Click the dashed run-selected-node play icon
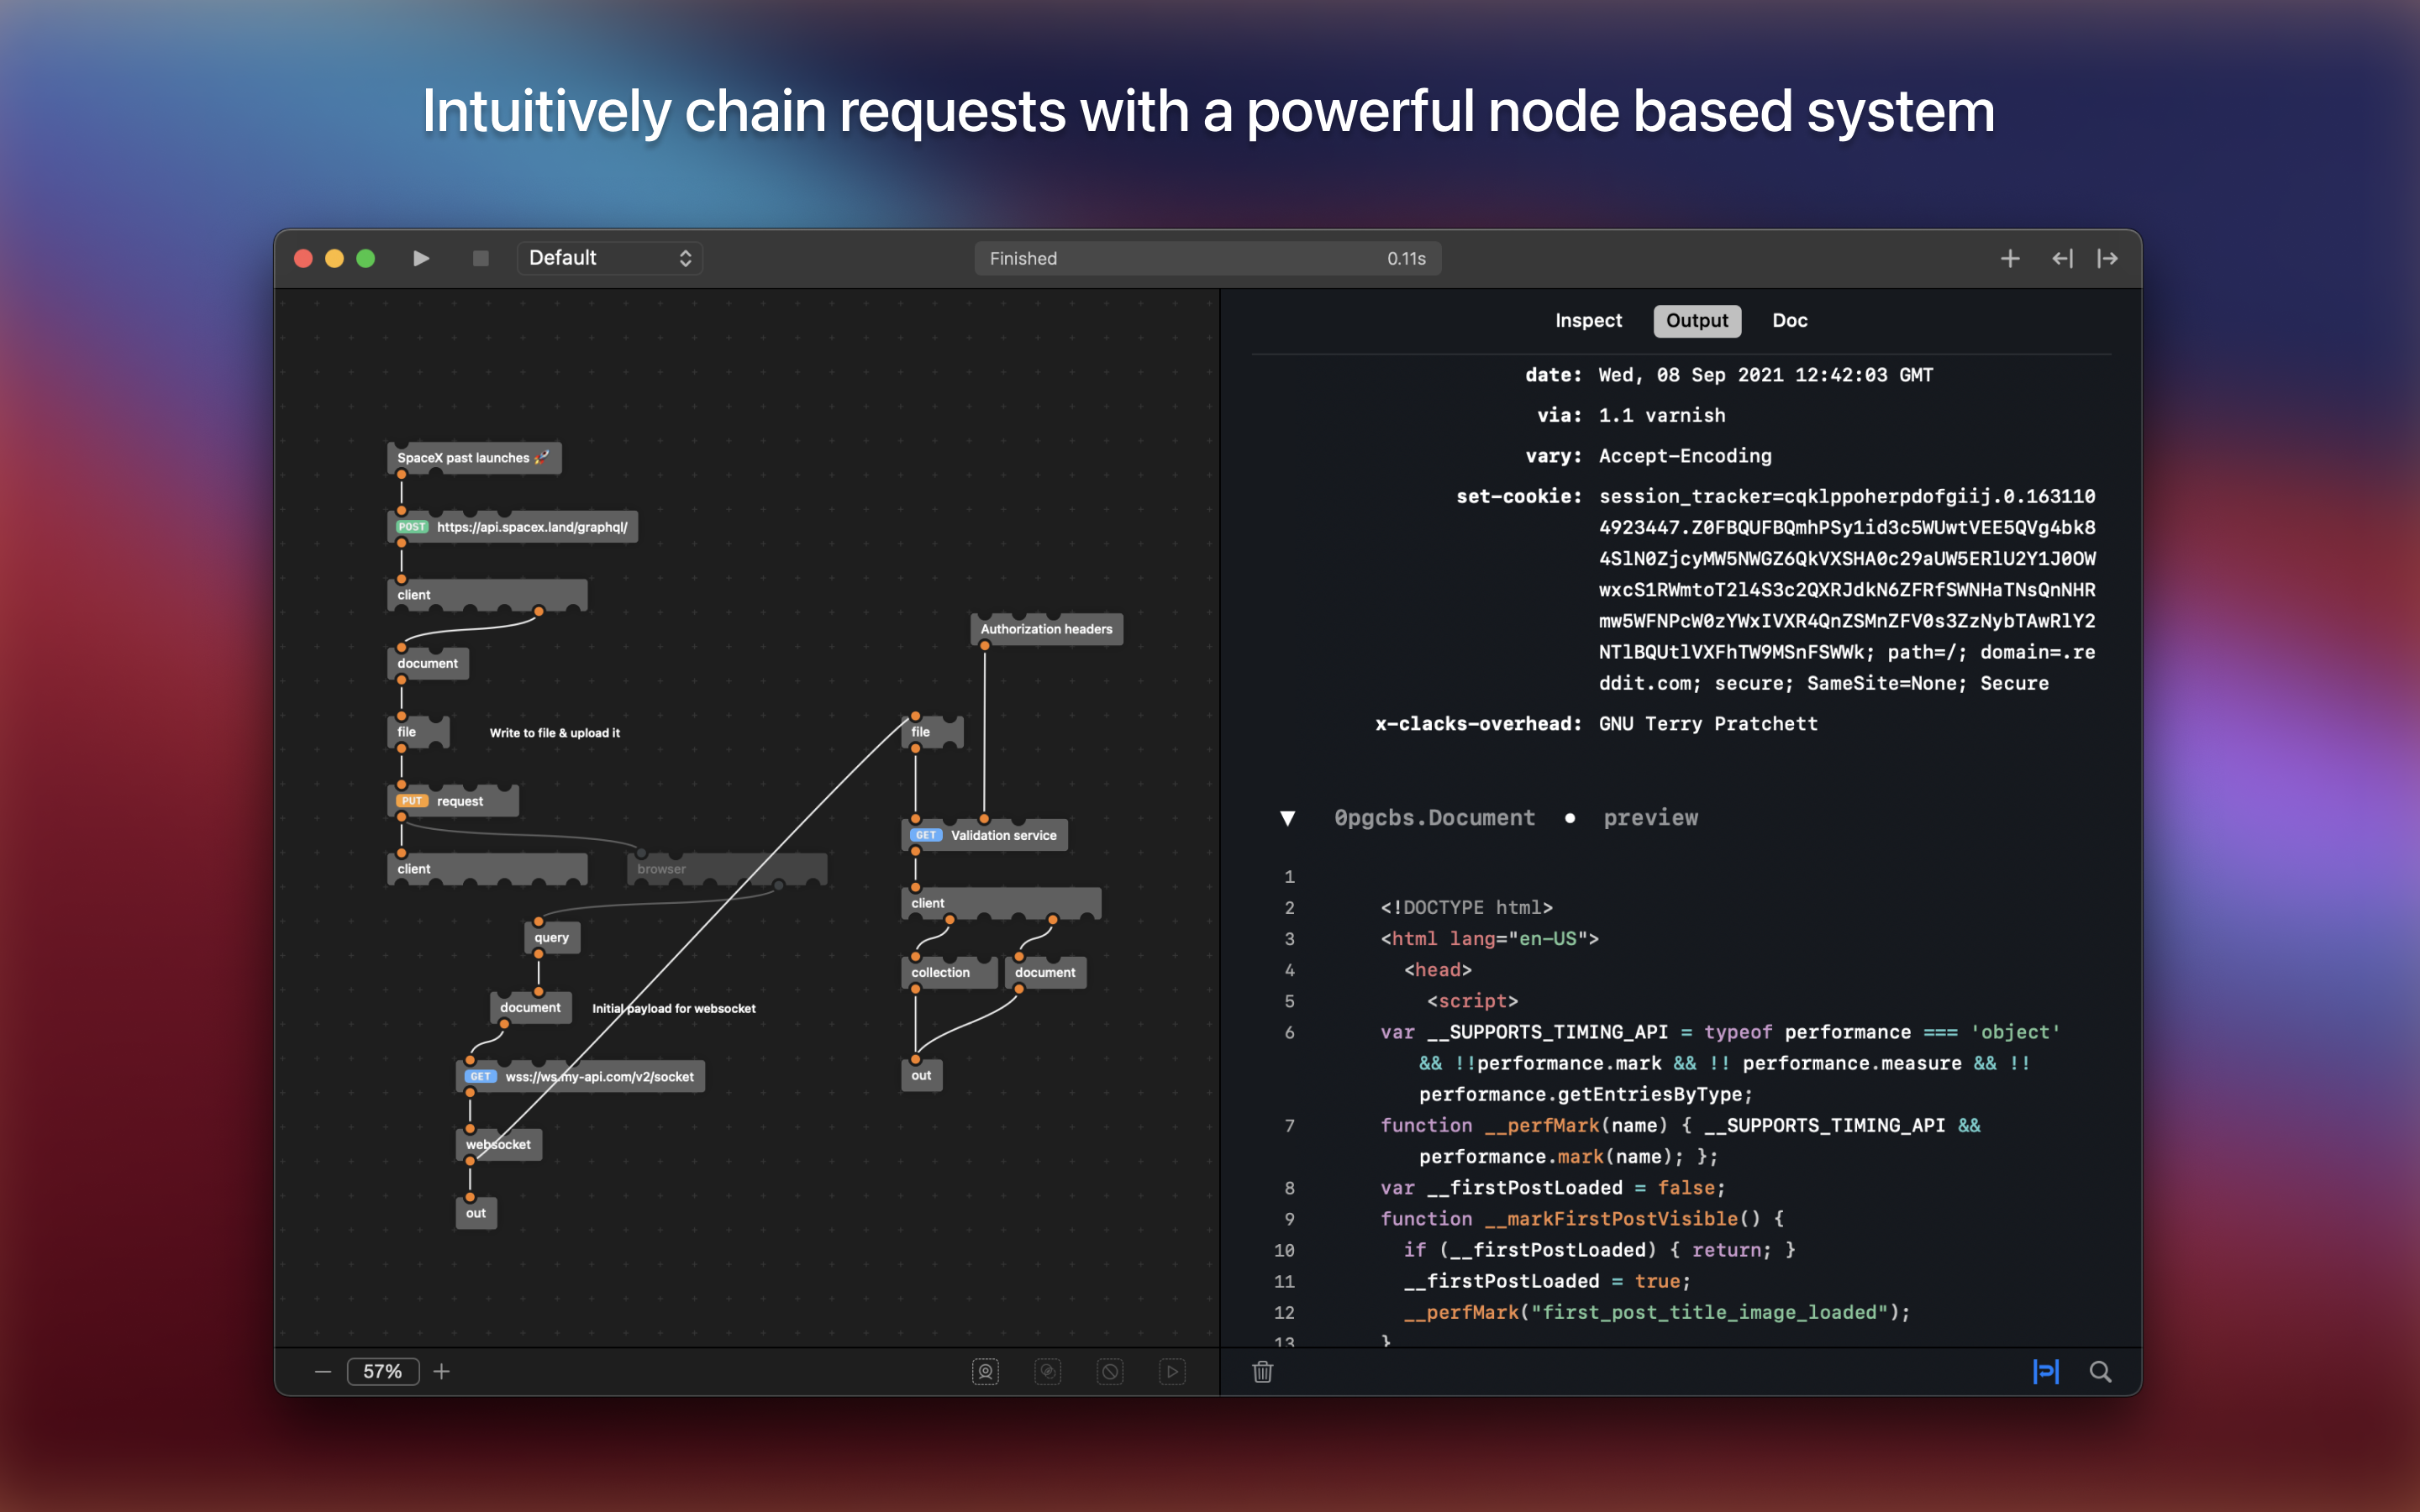 [1172, 1372]
